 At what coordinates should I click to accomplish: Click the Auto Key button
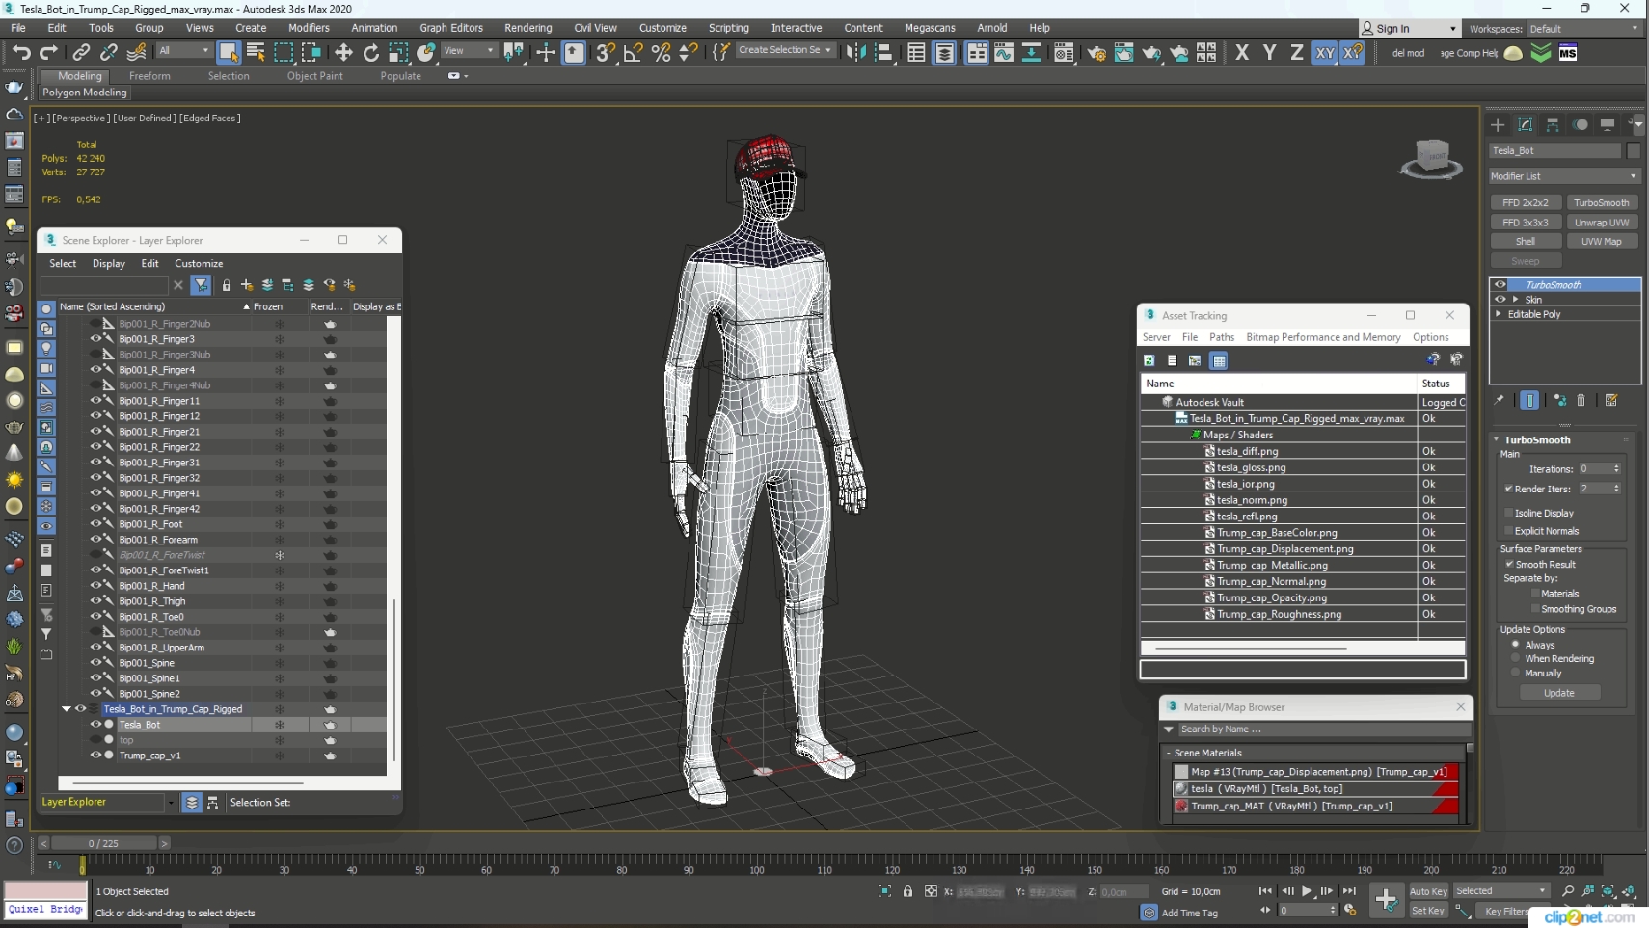click(x=1428, y=891)
